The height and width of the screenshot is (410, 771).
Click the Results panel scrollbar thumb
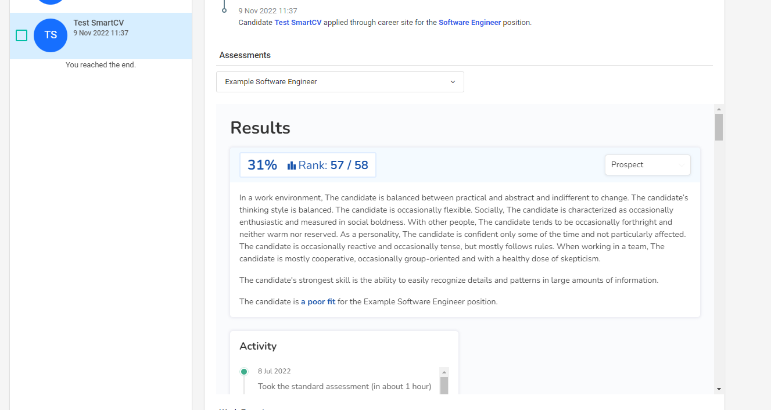[719, 127]
